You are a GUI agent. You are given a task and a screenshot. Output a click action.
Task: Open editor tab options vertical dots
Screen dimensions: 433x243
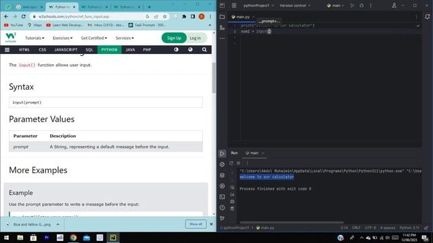pyautogui.click(x=416, y=17)
